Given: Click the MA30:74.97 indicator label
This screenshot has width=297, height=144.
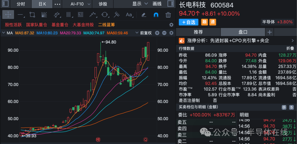Looking at the screenshot, I should [x=94, y=33].
